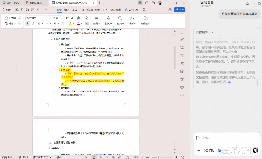Click the yellow highlight color swatch
Image resolution: width=262 pixels, height=159 pixels.
click(x=71, y=24)
